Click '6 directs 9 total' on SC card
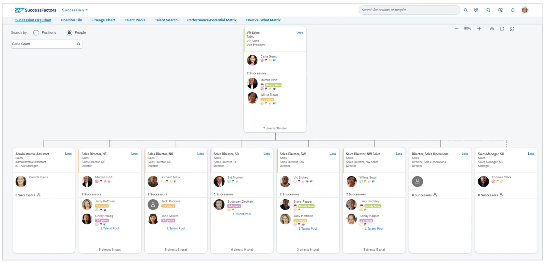 click(242, 250)
